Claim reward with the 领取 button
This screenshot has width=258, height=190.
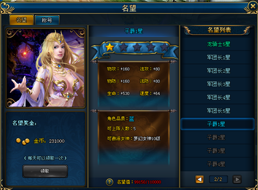(45, 171)
